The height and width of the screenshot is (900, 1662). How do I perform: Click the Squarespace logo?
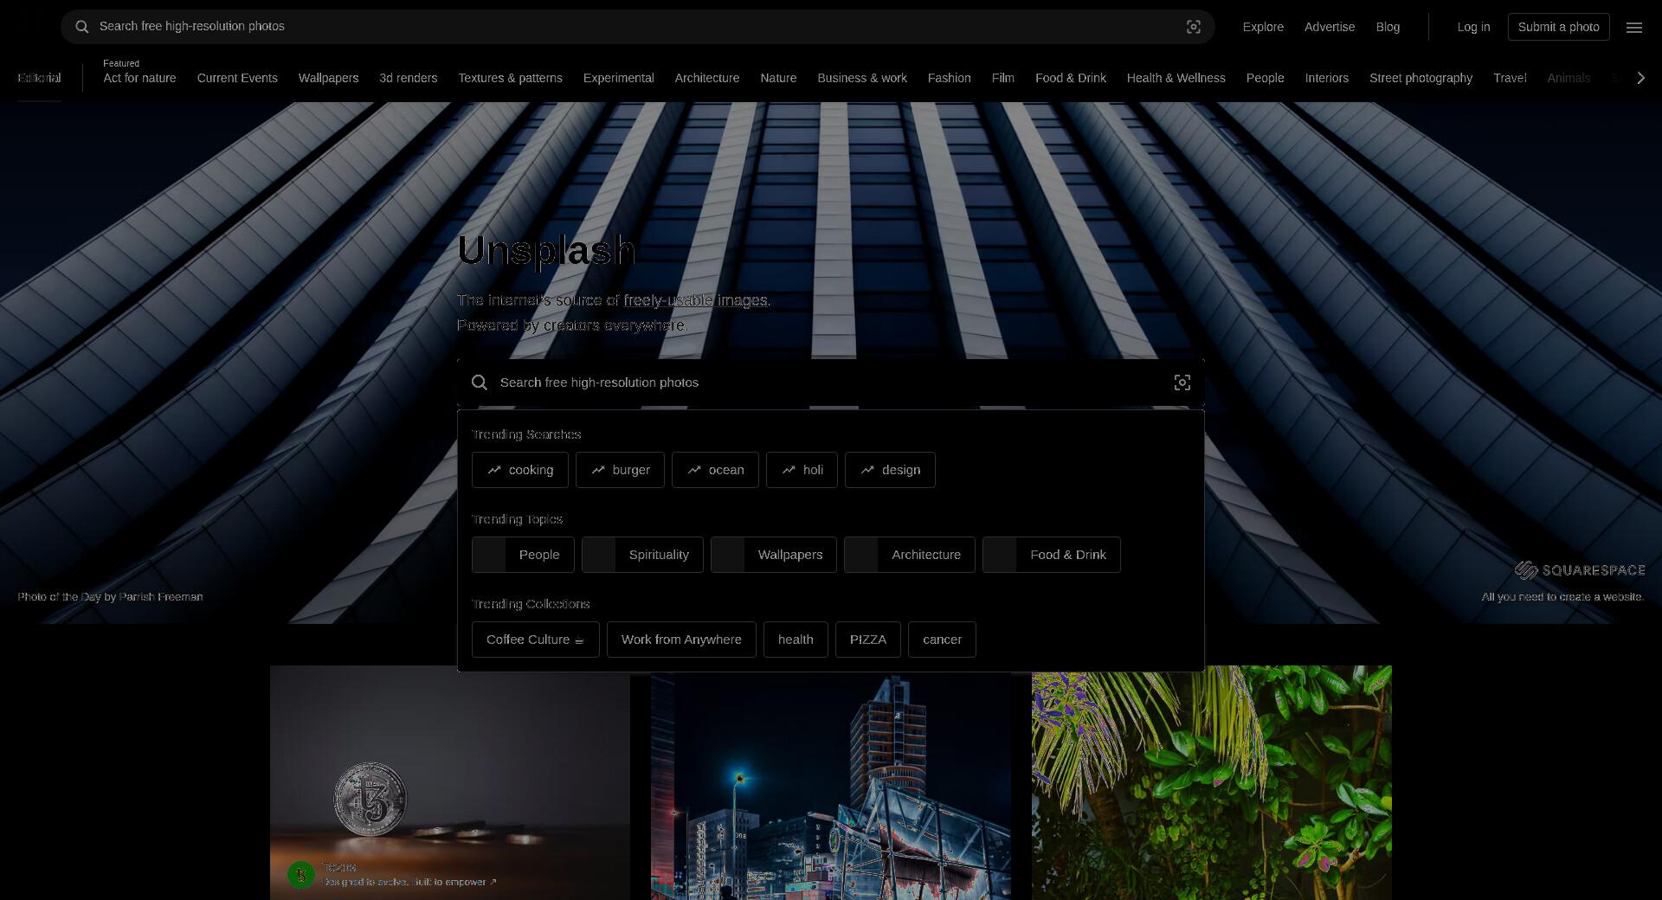(x=1580, y=569)
